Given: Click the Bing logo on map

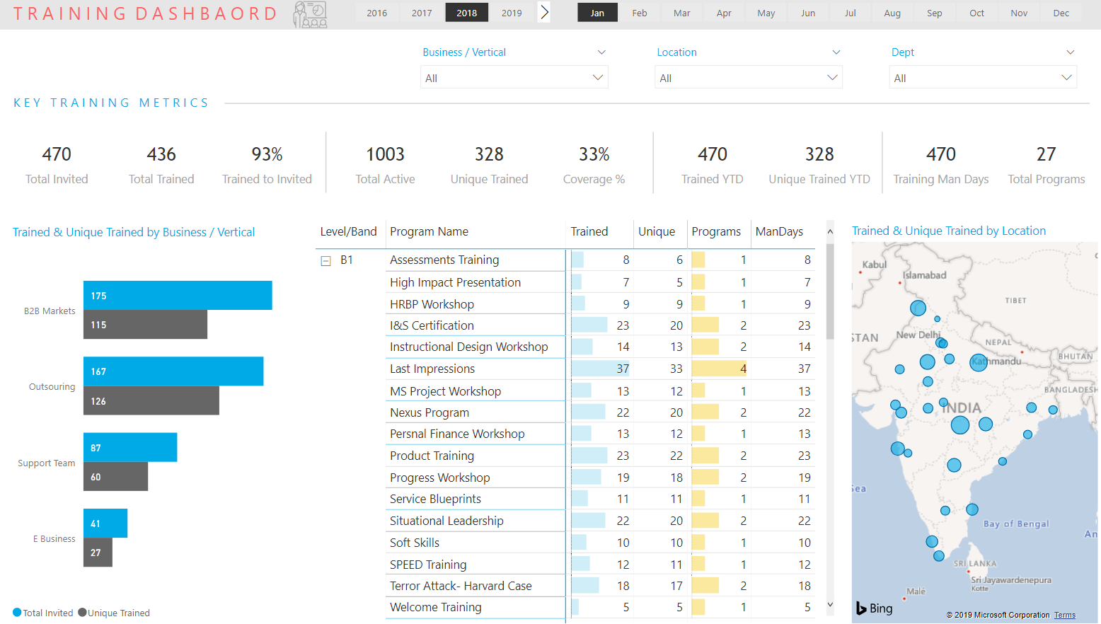Looking at the screenshot, I should tap(875, 608).
